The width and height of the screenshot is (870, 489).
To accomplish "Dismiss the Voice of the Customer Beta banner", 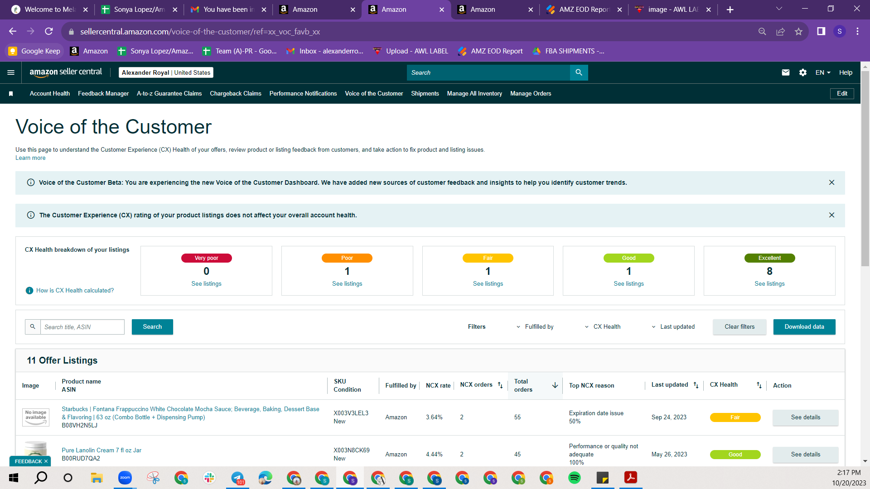I will pos(831,182).
